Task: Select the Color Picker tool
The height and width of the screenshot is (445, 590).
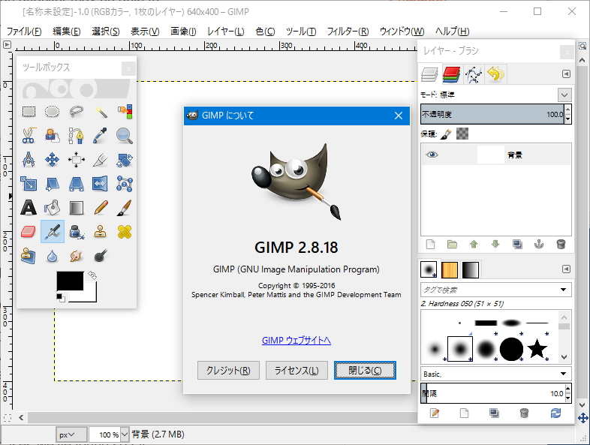Action: (101, 136)
